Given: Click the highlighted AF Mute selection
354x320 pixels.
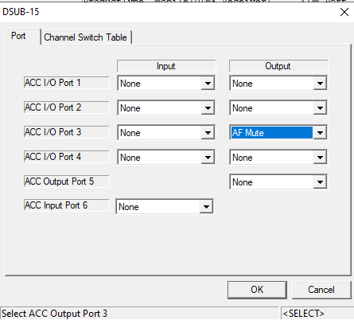Looking at the screenshot, I should (x=271, y=133).
